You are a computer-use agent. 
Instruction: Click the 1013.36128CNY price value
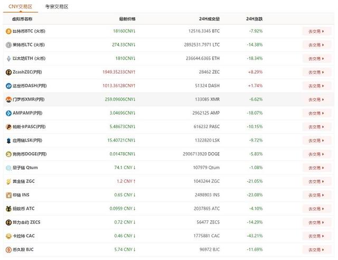click(x=119, y=86)
